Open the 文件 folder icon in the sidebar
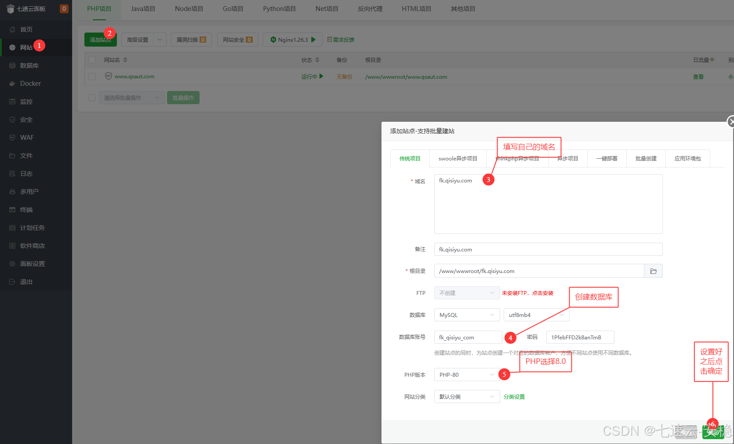Image resolution: width=734 pixels, height=444 pixels. coord(12,156)
